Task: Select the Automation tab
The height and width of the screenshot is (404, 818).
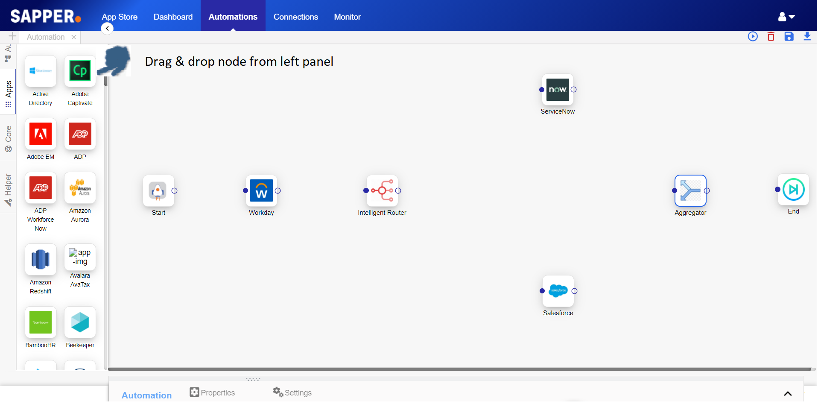Action: 46,37
